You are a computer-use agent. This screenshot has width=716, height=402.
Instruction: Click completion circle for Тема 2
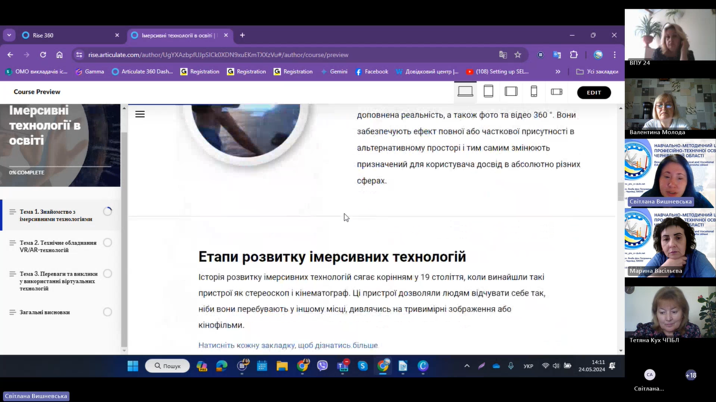tap(108, 243)
